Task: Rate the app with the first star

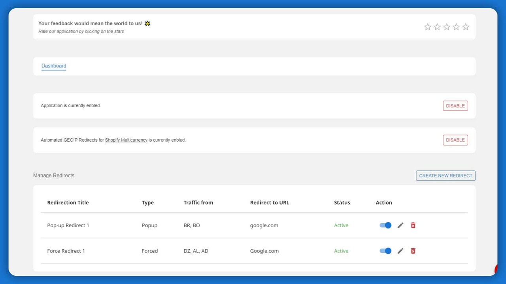Action: coord(428,27)
